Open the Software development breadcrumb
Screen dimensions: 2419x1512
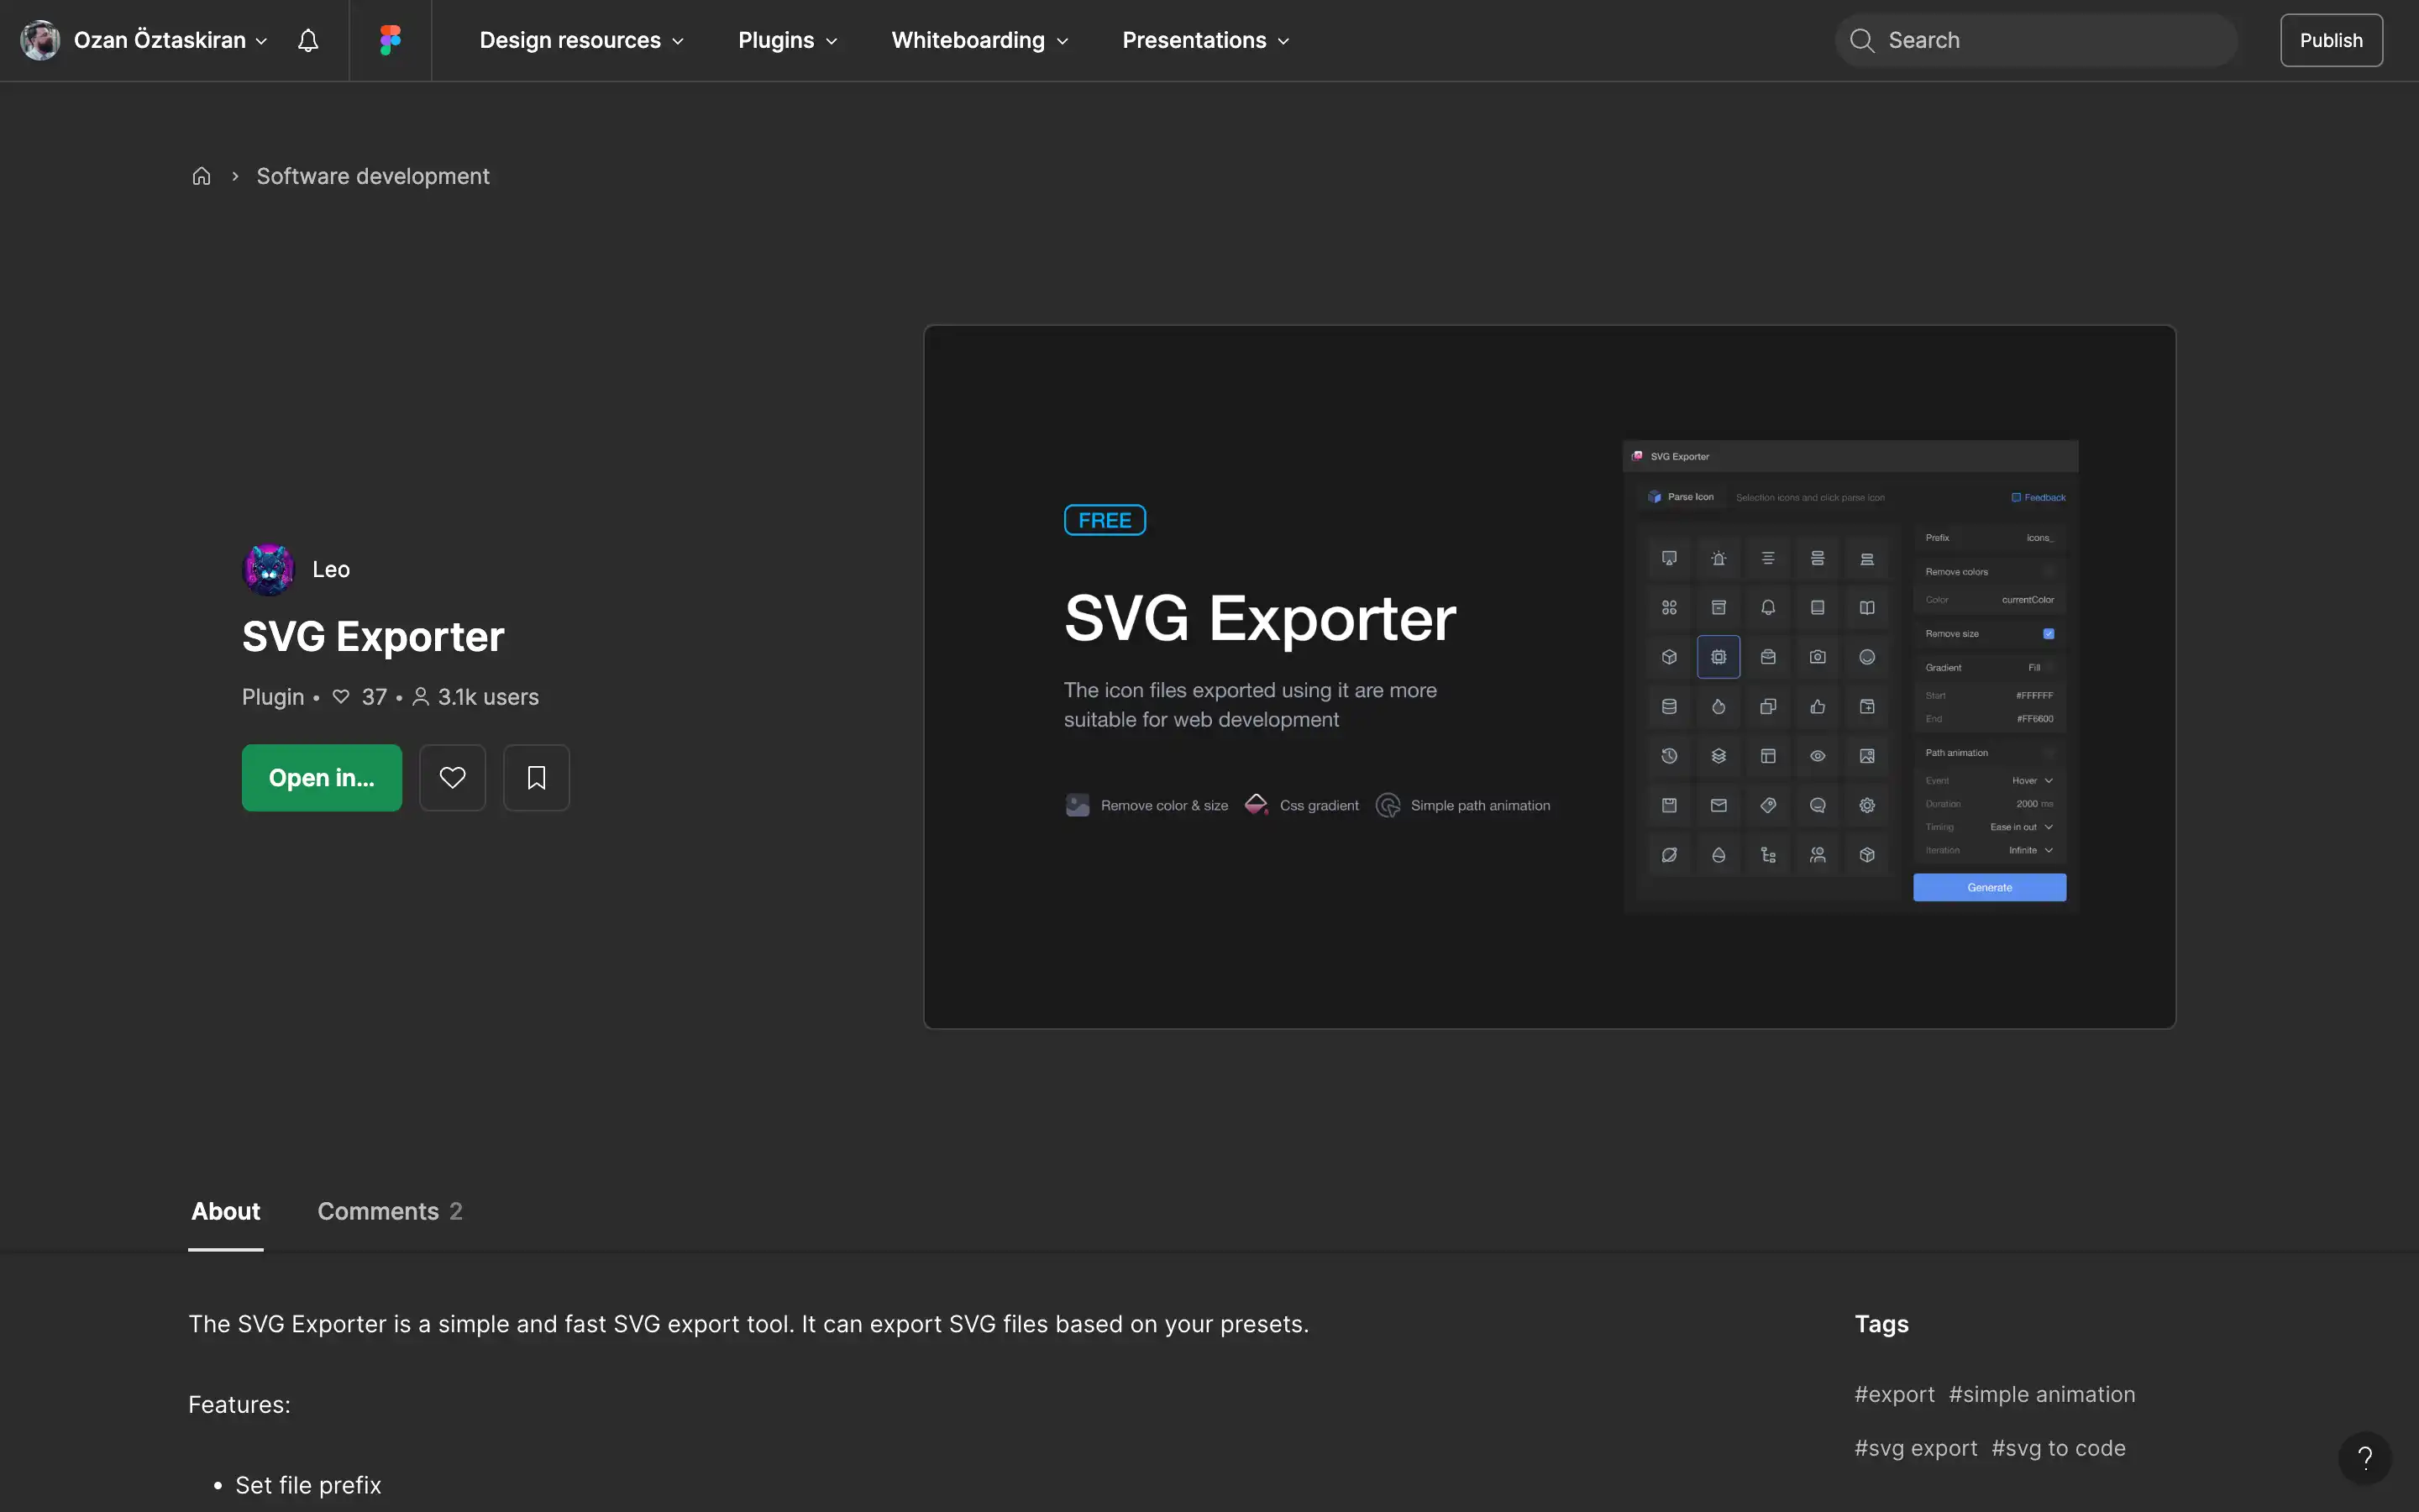pos(373,176)
